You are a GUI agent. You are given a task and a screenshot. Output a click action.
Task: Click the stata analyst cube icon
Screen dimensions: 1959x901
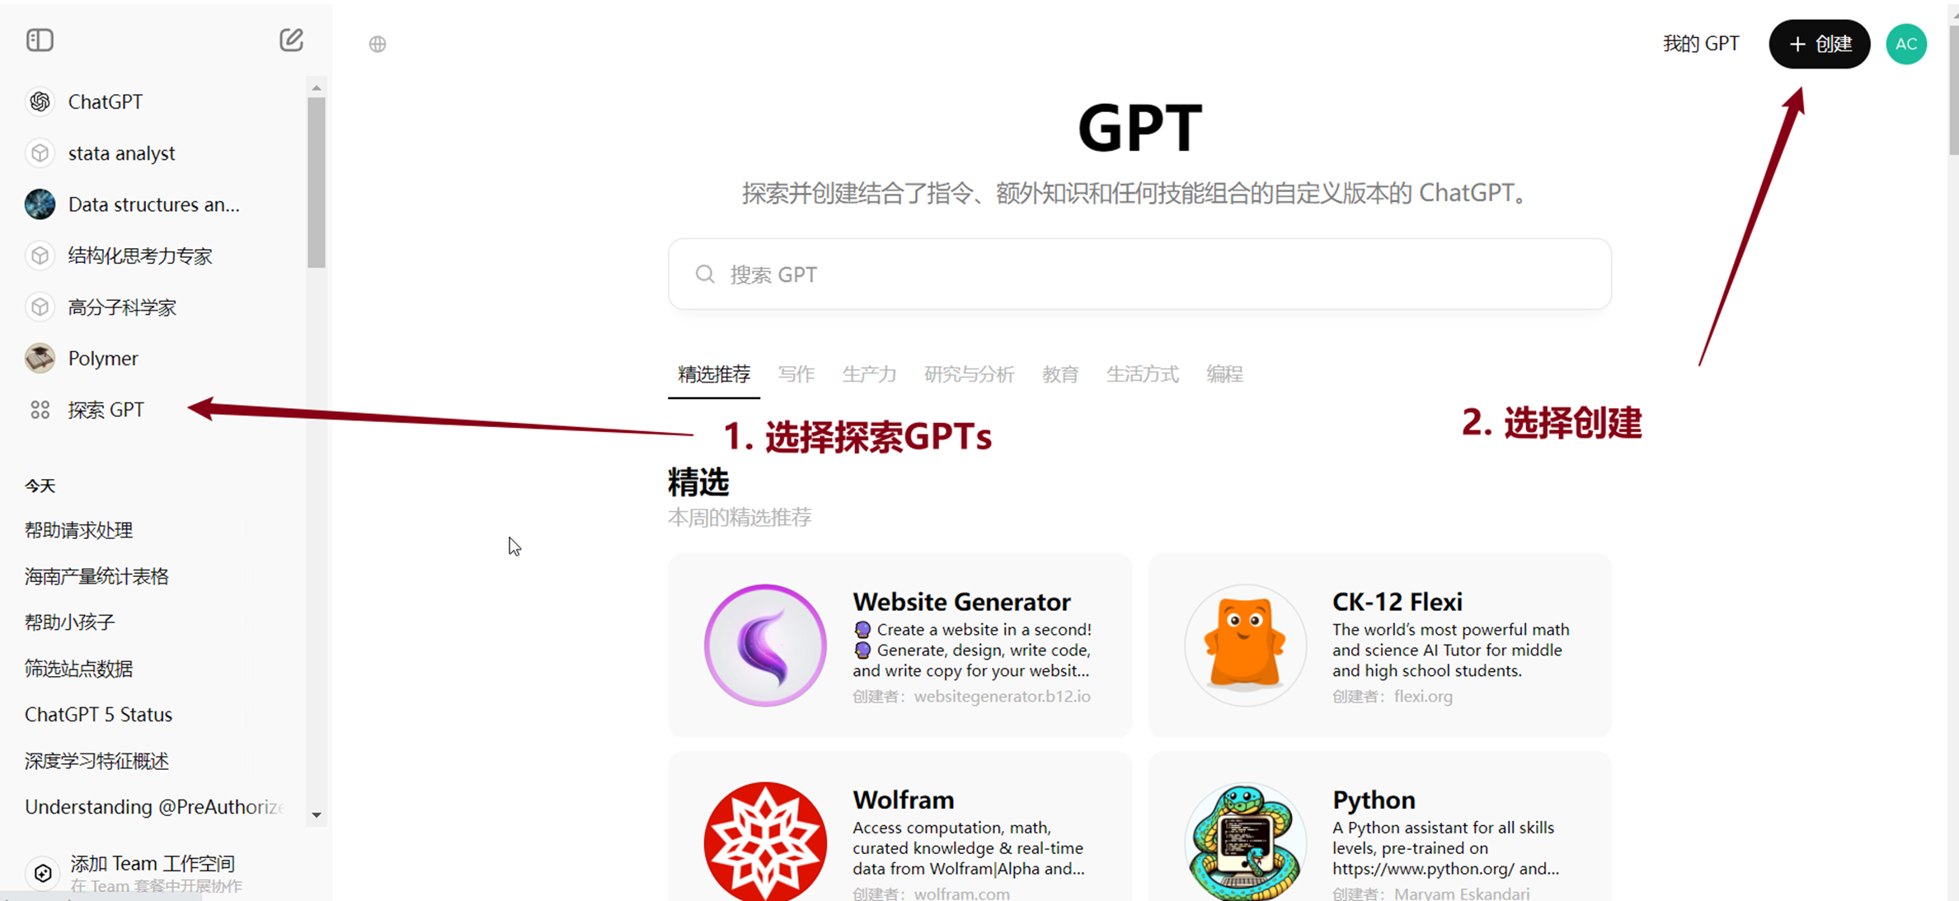(40, 153)
